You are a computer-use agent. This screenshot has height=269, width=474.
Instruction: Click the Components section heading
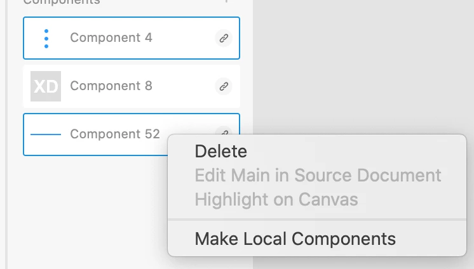point(62,2)
